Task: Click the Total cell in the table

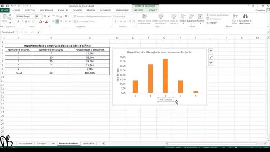Action: pos(19,73)
